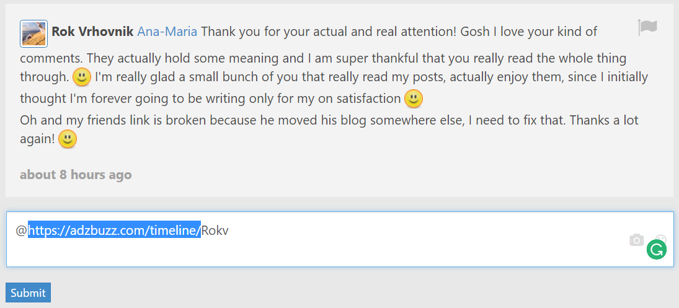The height and width of the screenshot is (308, 679).
Task: Click the Rok Vrhovnik author name
Action: (92, 32)
